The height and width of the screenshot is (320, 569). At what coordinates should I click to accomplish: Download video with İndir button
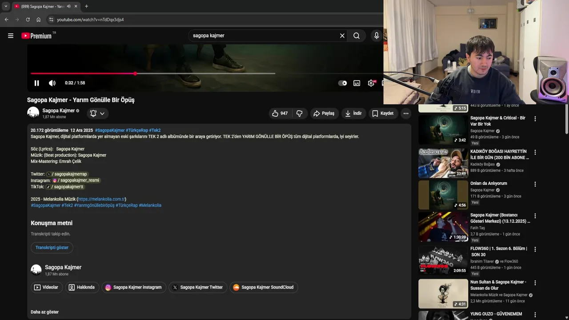click(x=353, y=113)
